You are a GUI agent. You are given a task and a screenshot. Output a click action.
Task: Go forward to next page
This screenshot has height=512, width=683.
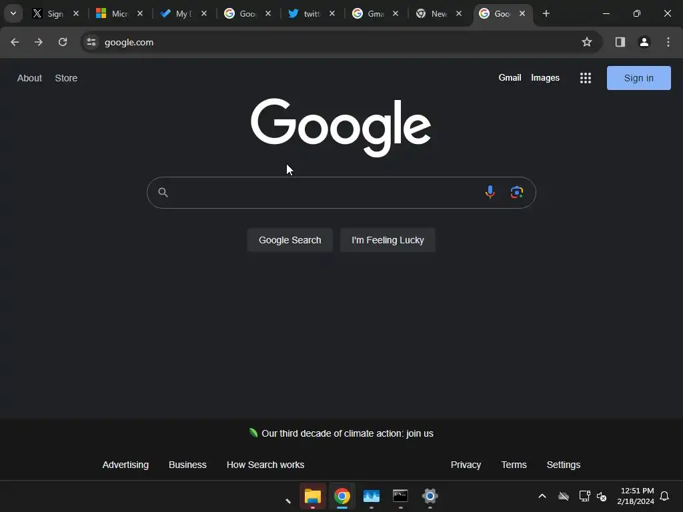[39, 42]
